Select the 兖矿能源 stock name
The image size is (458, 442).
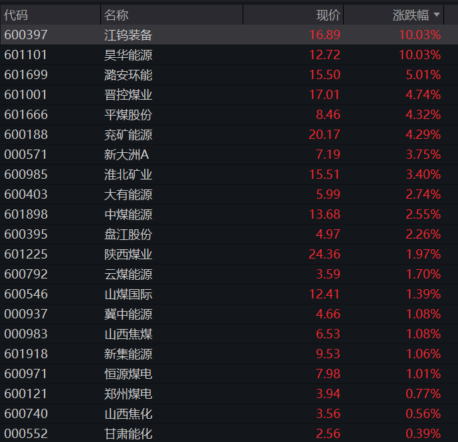click(x=128, y=135)
